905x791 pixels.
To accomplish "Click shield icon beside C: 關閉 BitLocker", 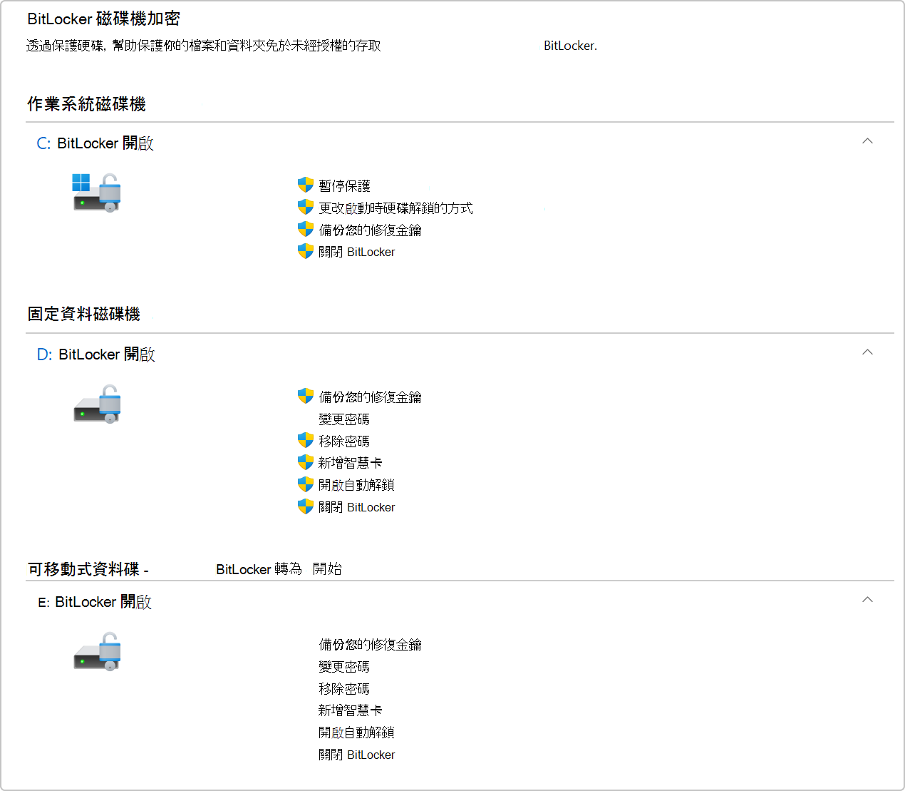I will click(x=306, y=252).
